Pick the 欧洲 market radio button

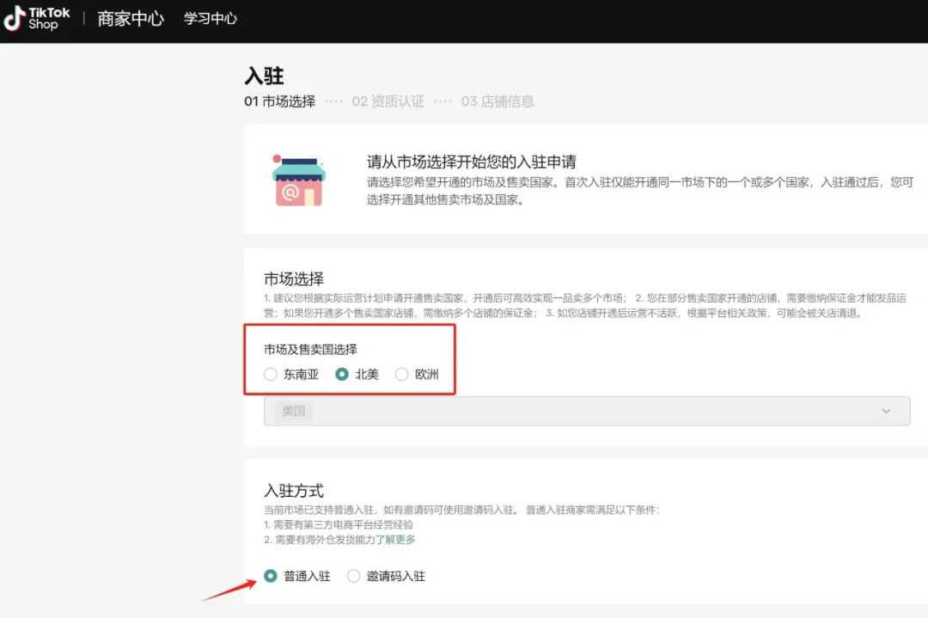pyautogui.click(x=401, y=374)
